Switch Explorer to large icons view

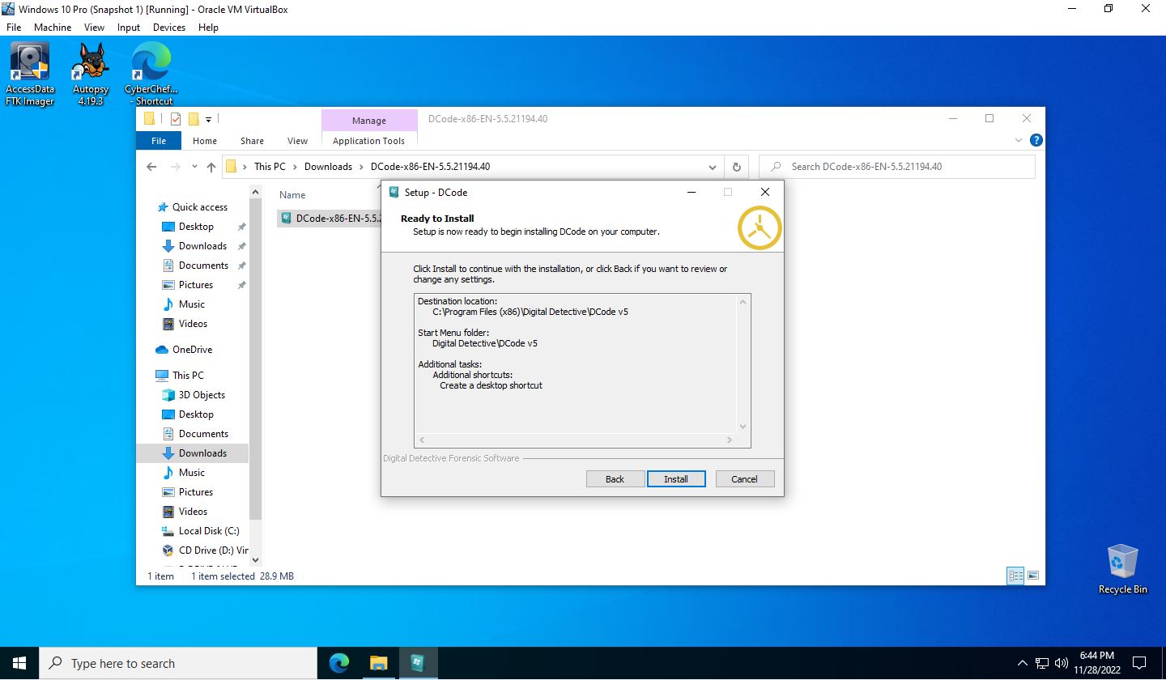(x=1033, y=576)
